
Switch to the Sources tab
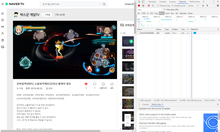[x=172, y=2]
